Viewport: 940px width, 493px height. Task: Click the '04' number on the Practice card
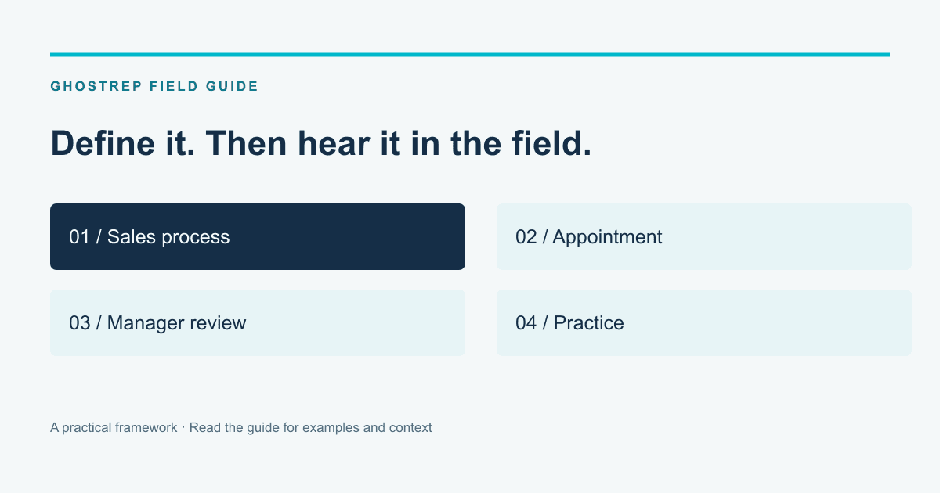coord(526,323)
